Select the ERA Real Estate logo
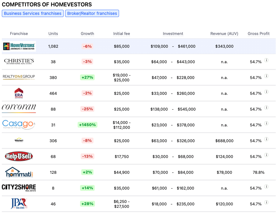The height and width of the screenshot is (216, 277). [19, 93]
